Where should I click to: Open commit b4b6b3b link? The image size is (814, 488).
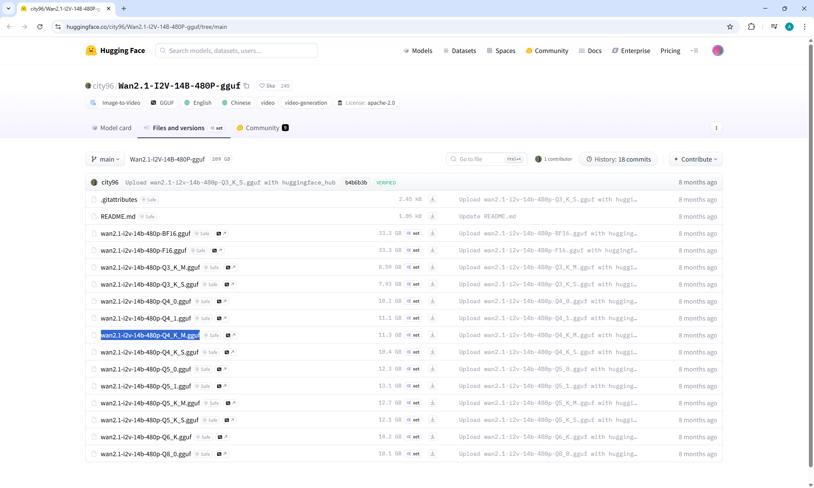pos(356,182)
